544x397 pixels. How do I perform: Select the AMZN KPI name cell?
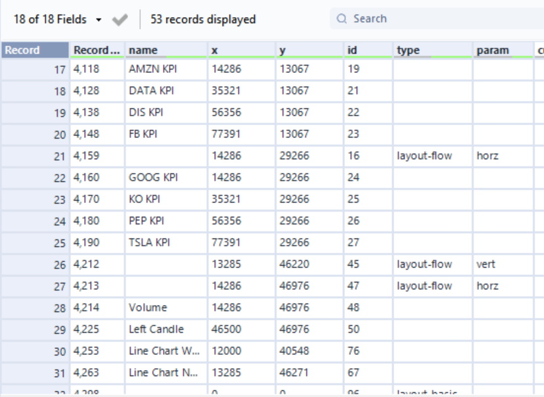pyautogui.click(x=152, y=69)
